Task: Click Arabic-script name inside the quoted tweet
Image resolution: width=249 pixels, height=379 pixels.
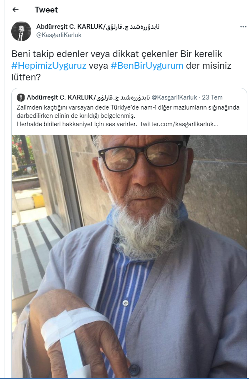Action: (123, 97)
